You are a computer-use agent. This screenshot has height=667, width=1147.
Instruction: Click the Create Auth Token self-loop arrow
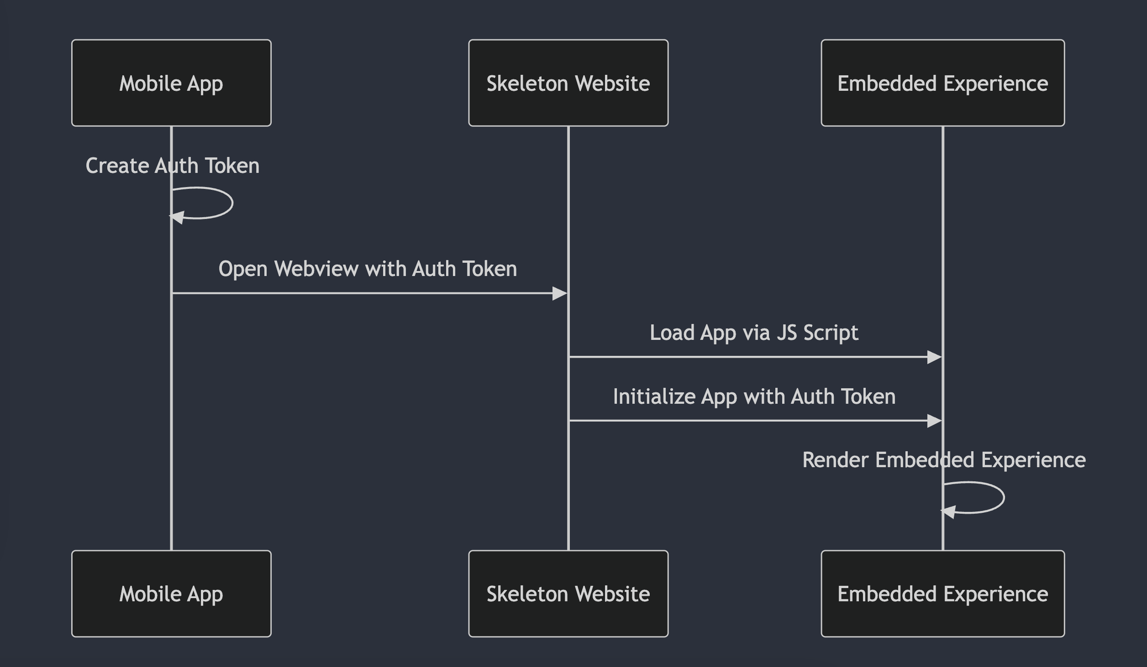click(x=232, y=203)
